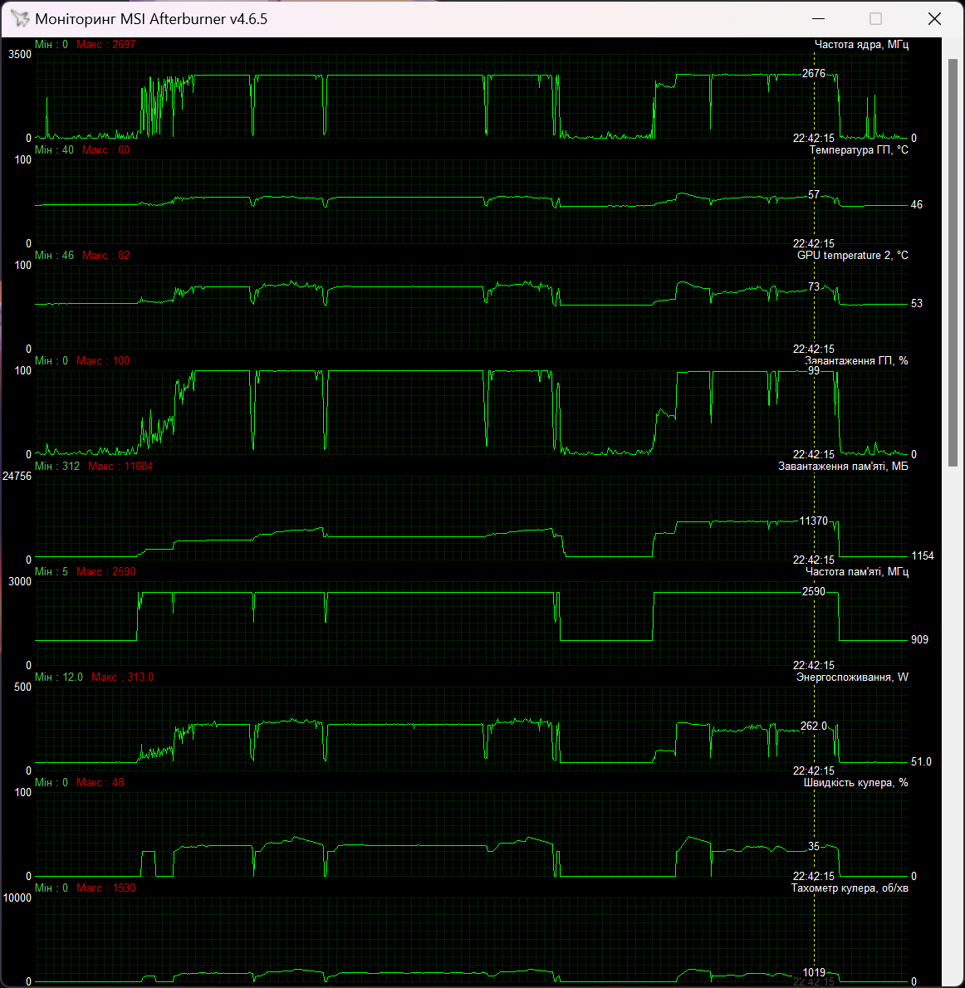
Task: Maximize the Afterburner monitoring window
Action: [875, 19]
